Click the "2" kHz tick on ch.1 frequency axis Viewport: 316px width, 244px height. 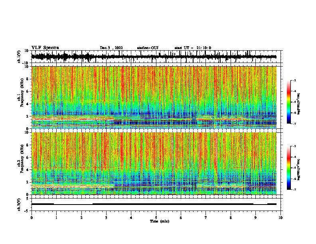[28, 116]
